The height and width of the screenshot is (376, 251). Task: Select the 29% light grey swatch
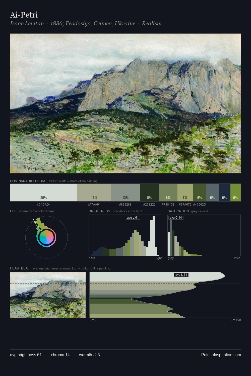(x=44, y=193)
